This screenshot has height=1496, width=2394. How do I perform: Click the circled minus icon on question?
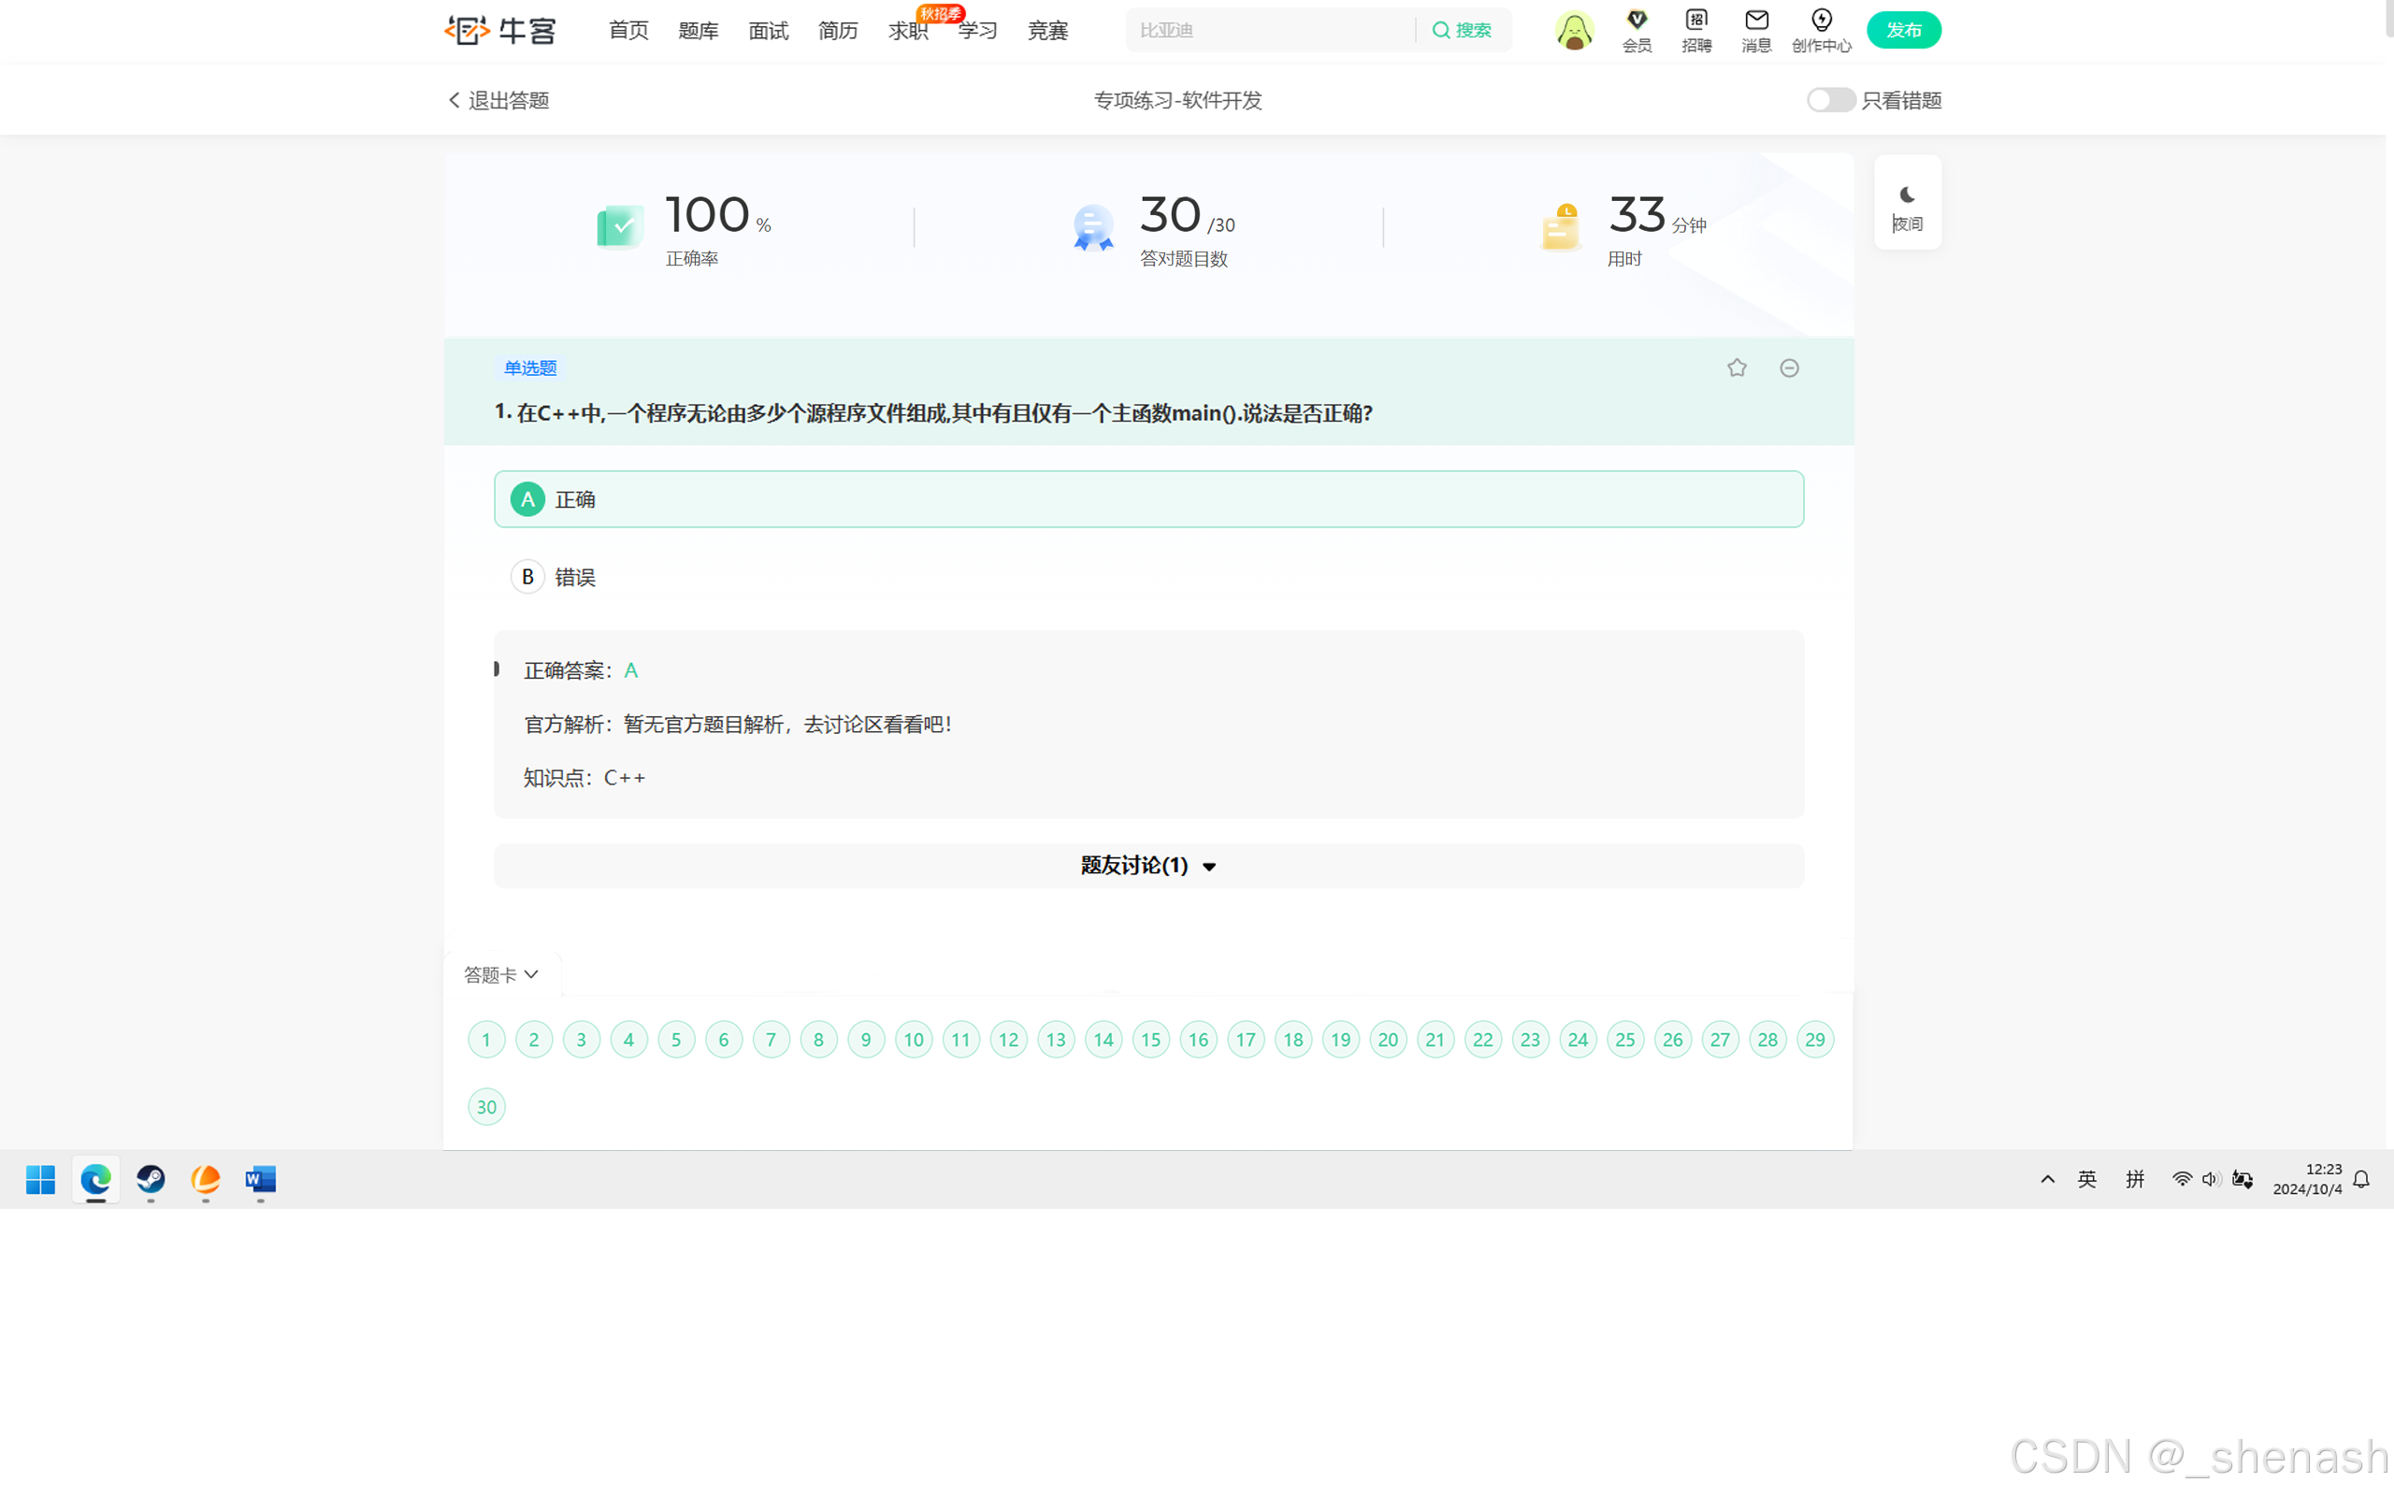(1789, 368)
